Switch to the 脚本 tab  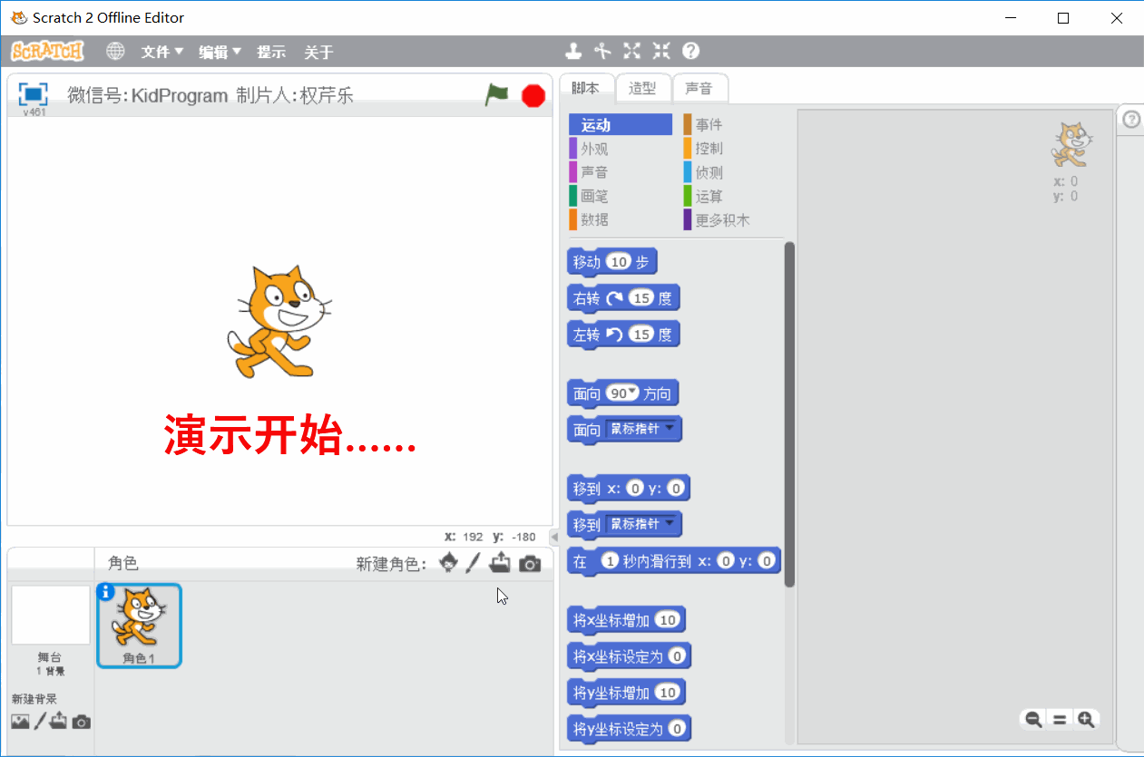586,88
